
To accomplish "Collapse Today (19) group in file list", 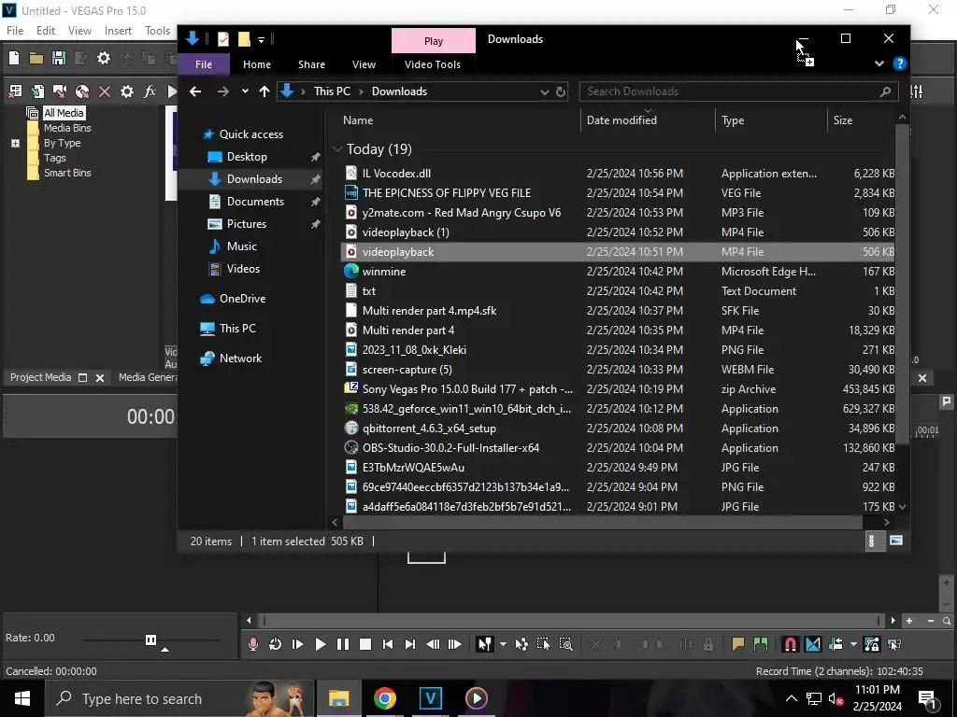I will pyautogui.click(x=337, y=149).
